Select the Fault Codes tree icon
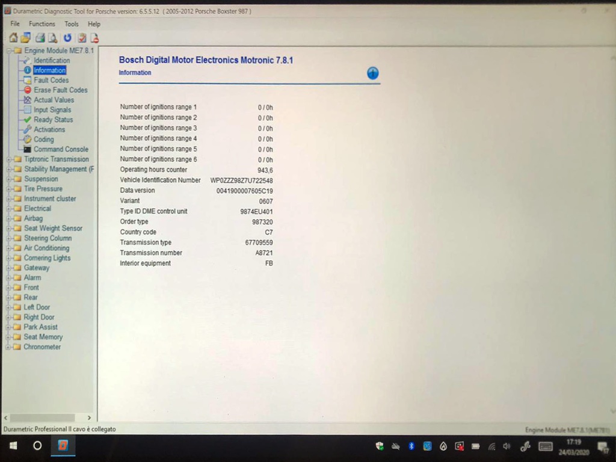 point(27,80)
